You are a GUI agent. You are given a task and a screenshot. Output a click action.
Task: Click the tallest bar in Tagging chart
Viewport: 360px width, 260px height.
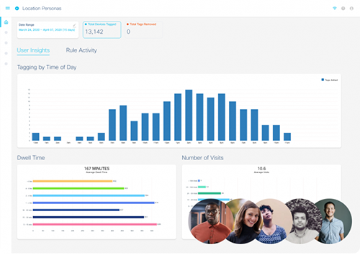tap(189, 115)
